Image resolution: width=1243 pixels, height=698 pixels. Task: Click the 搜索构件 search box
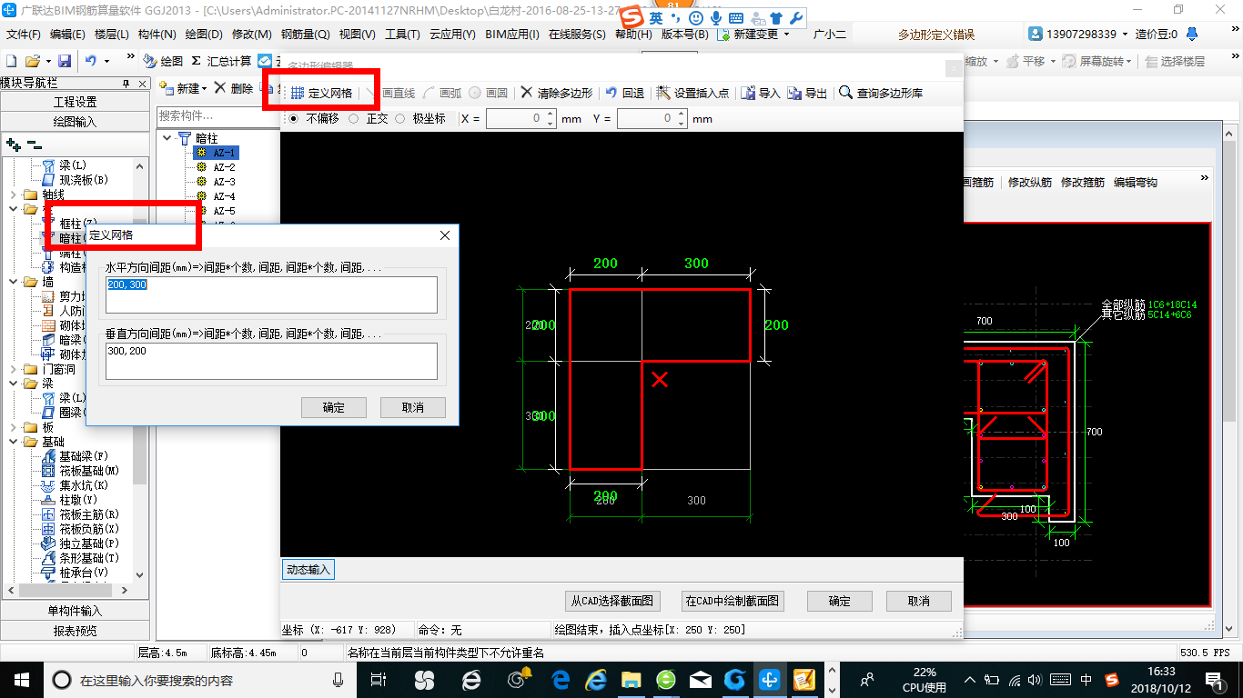click(217, 116)
